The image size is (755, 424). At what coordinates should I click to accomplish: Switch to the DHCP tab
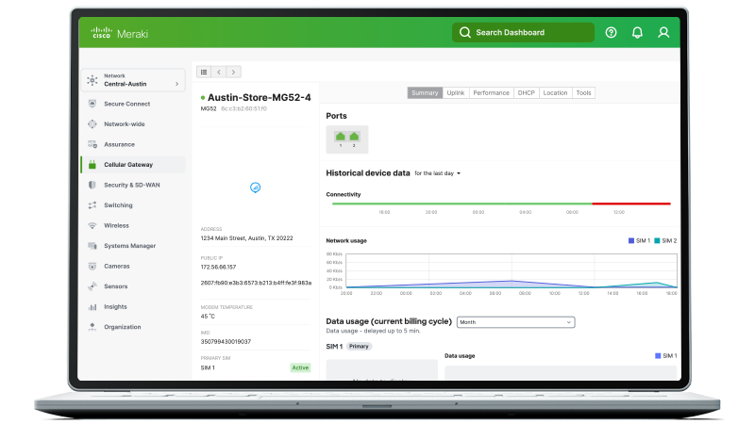click(x=527, y=92)
